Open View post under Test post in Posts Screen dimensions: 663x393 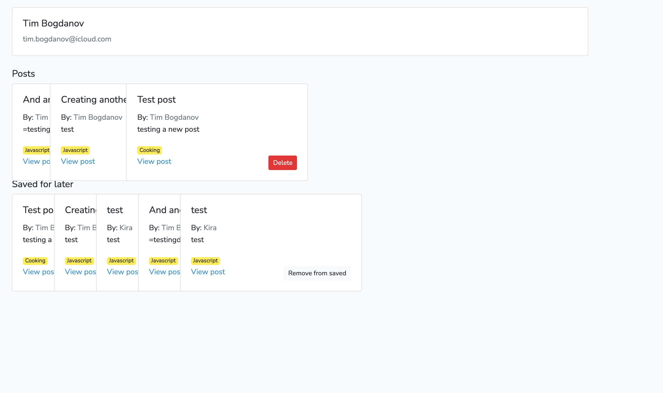154,161
